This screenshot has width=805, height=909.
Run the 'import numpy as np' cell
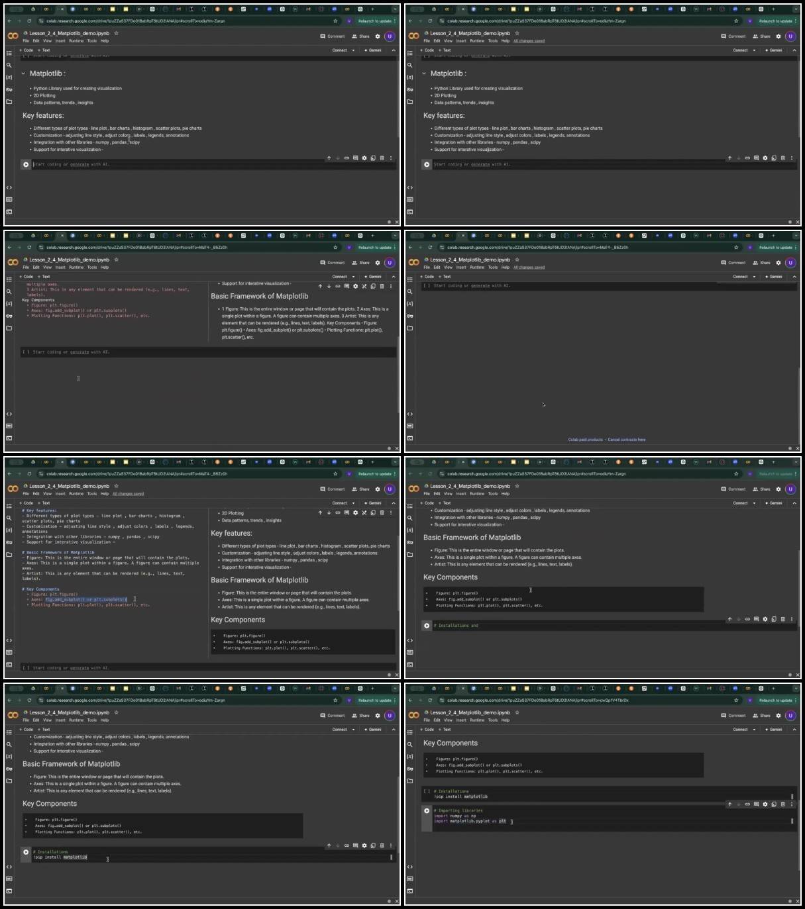click(x=427, y=810)
